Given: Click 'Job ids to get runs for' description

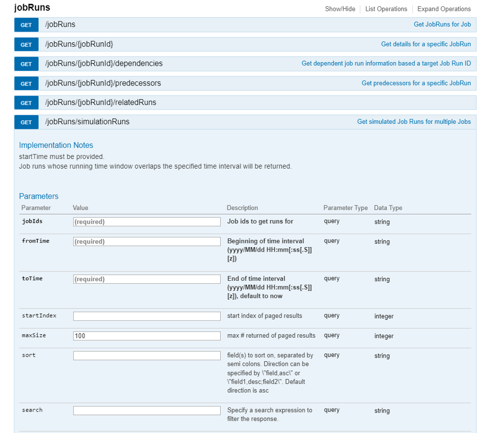Looking at the screenshot, I should [260, 222].
